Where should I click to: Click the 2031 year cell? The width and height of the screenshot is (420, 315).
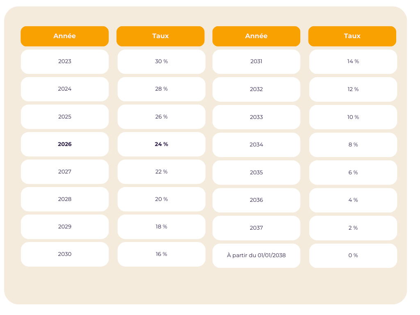[x=256, y=62]
